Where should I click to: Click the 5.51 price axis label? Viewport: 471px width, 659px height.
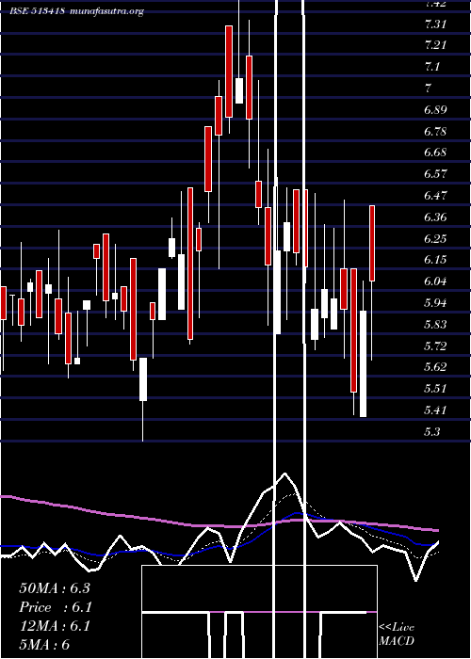435,388
